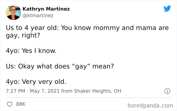Image resolution: width=177 pixels, height=111 pixels.
Task: Select the "4yo: Yes I know." line
Action: [31, 51]
